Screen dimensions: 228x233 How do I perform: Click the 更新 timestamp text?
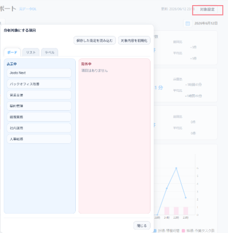[178, 9]
